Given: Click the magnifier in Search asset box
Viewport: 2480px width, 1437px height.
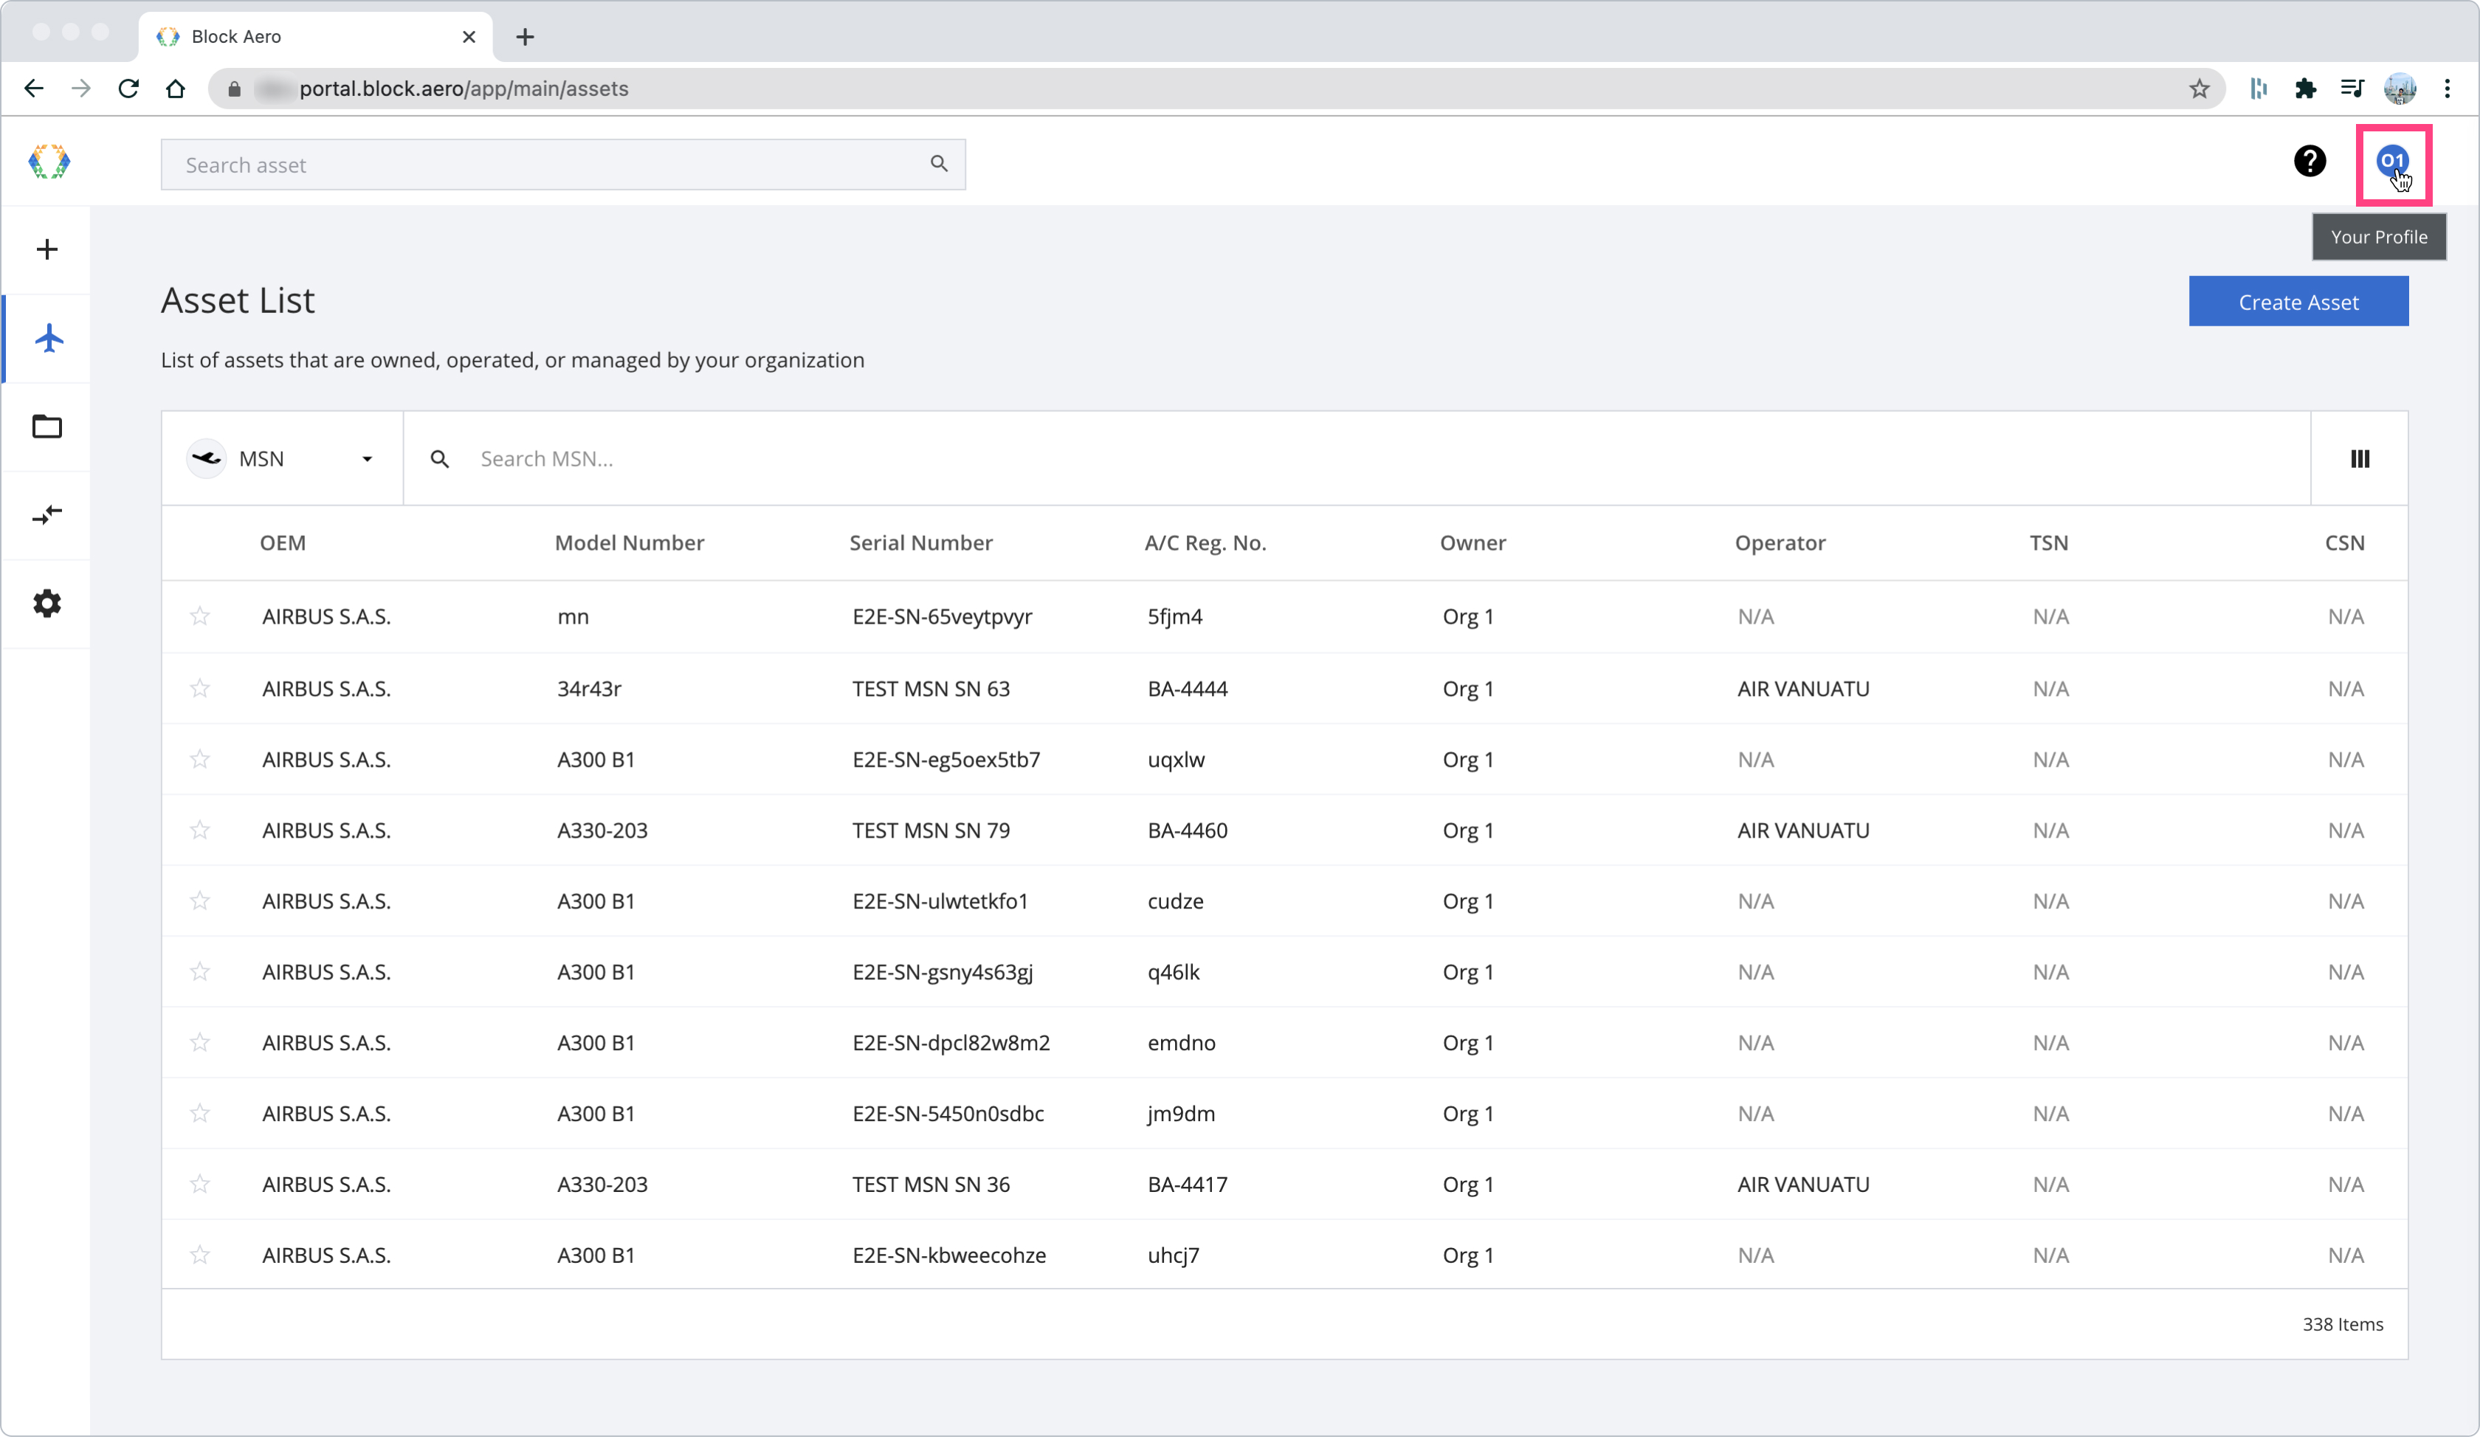Looking at the screenshot, I should click(x=939, y=163).
